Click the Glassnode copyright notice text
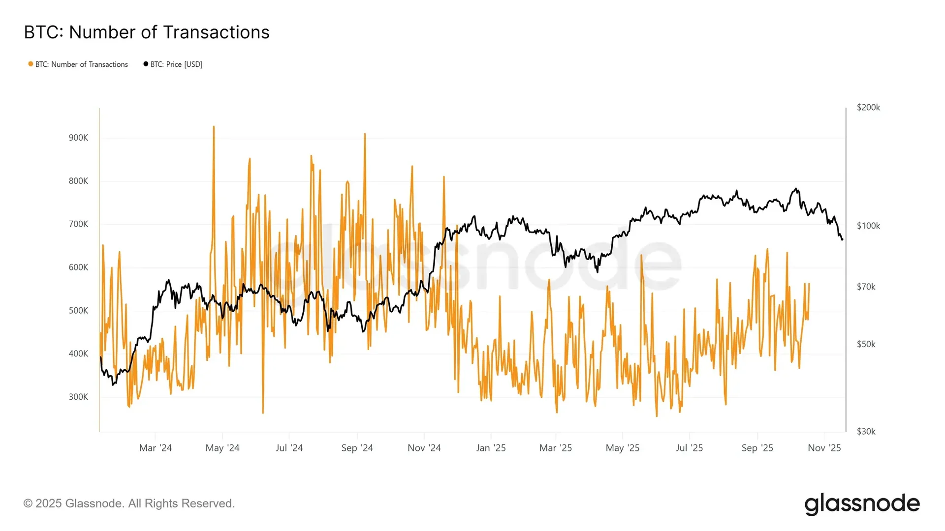 [129, 503]
